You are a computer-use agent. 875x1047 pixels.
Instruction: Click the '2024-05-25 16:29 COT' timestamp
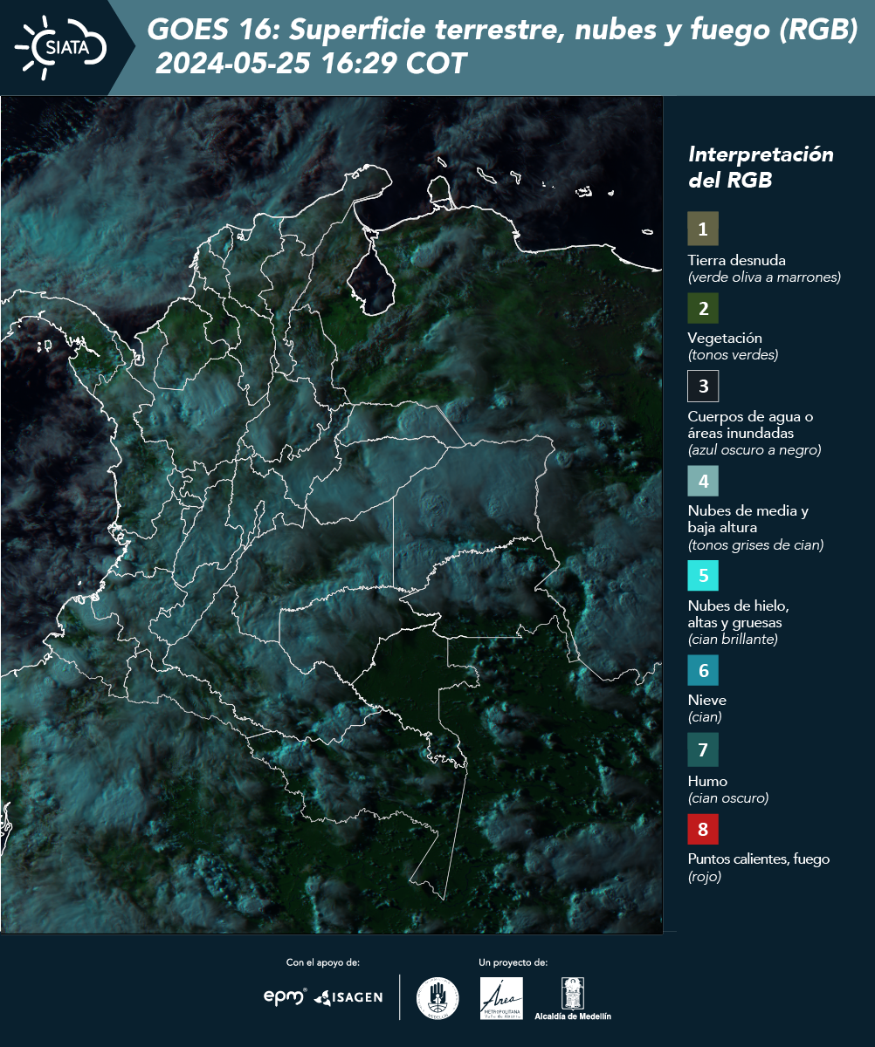click(x=311, y=64)
